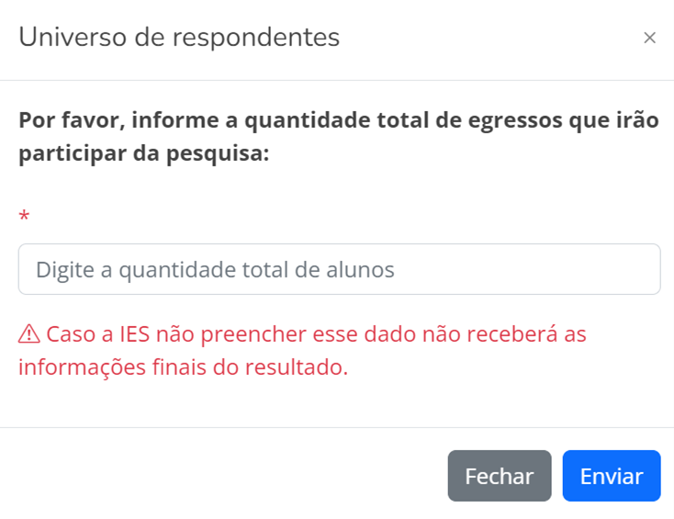674x519 pixels.
Task: Click the "Universo de respondentes" title
Action: tap(179, 38)
